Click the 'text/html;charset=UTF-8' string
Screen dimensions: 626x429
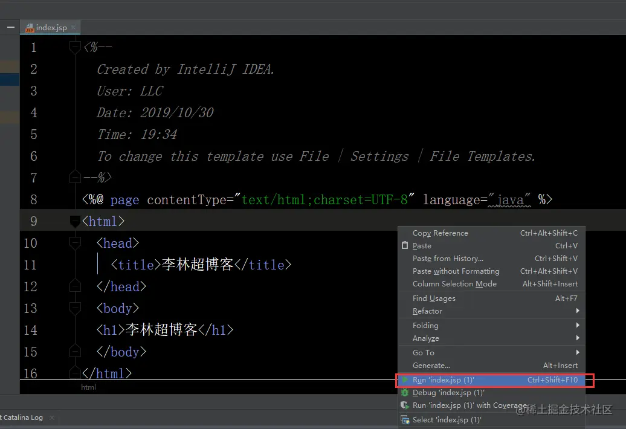[x=324, y=199]
